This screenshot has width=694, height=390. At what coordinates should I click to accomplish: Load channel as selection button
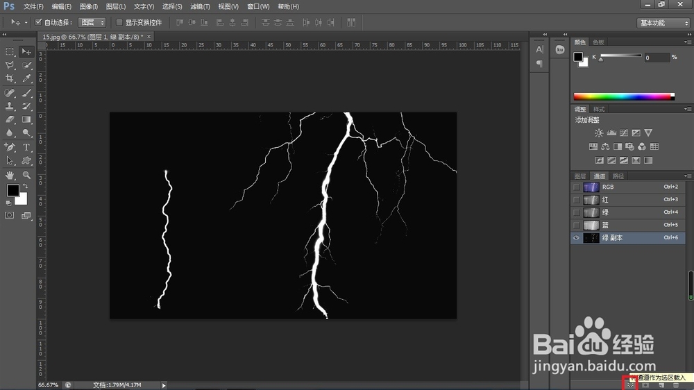coord(630,385)
